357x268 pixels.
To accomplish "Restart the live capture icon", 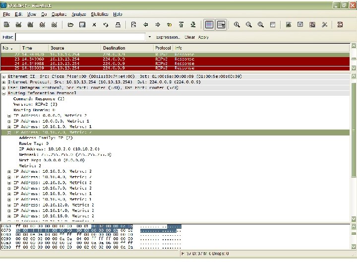I will coord(54,25).
